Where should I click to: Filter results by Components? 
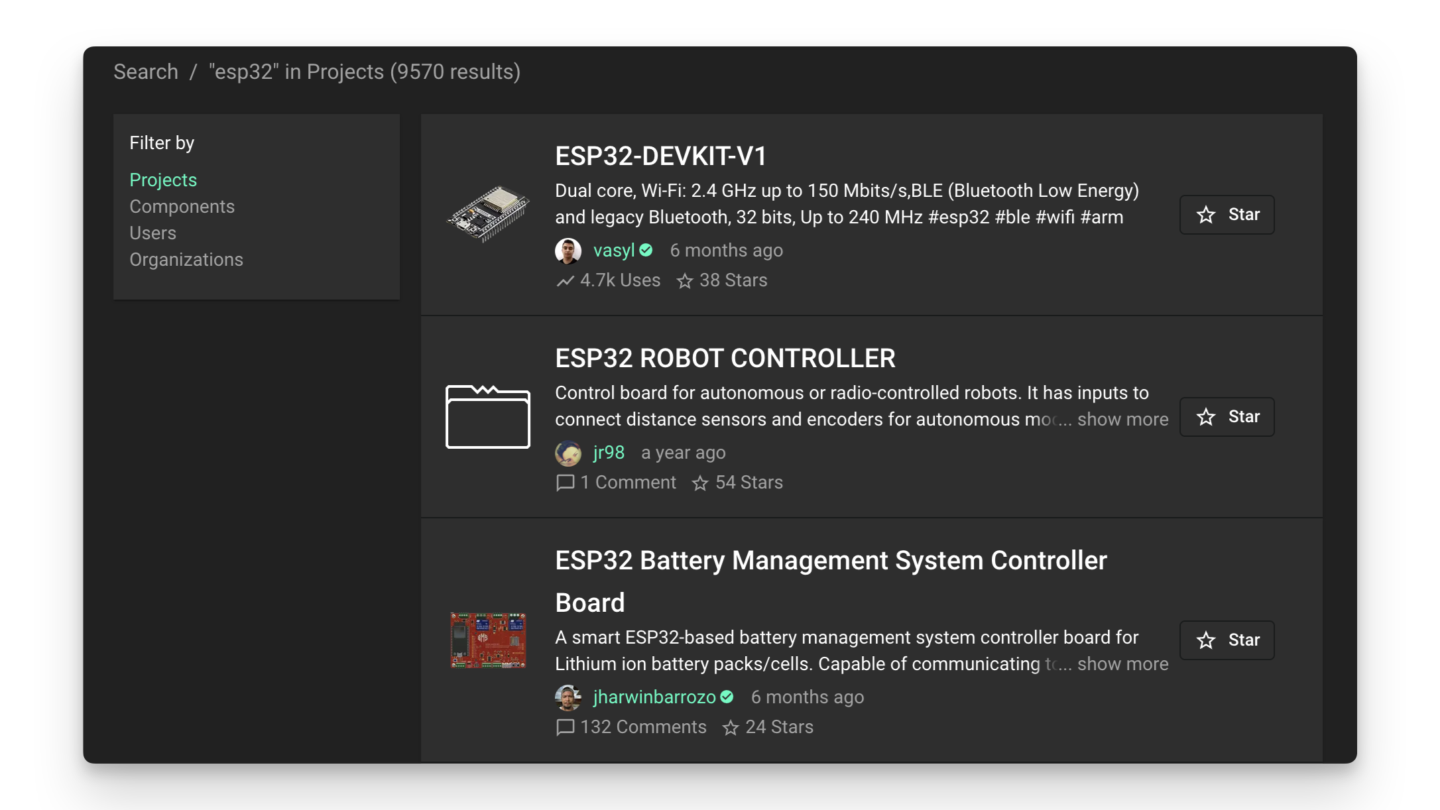point(182,207)
